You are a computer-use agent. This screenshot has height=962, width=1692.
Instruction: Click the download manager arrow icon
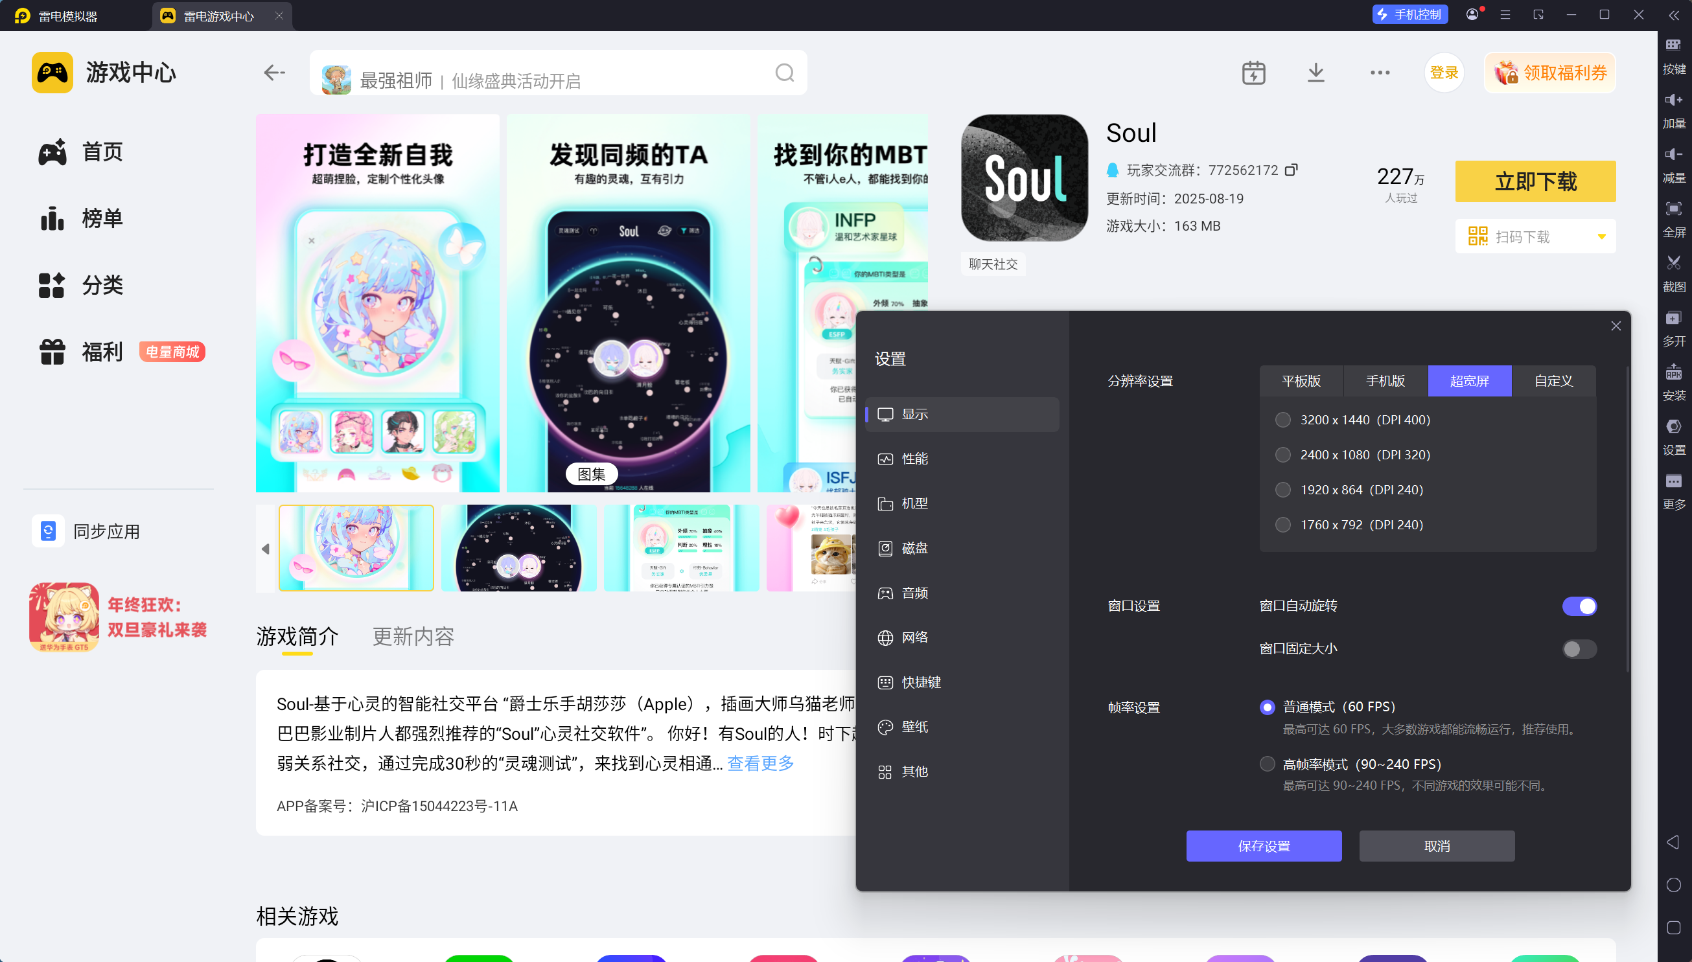(1315, 73)
